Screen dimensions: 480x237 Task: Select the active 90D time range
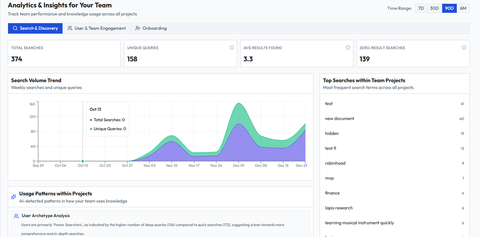pos(449,8)
